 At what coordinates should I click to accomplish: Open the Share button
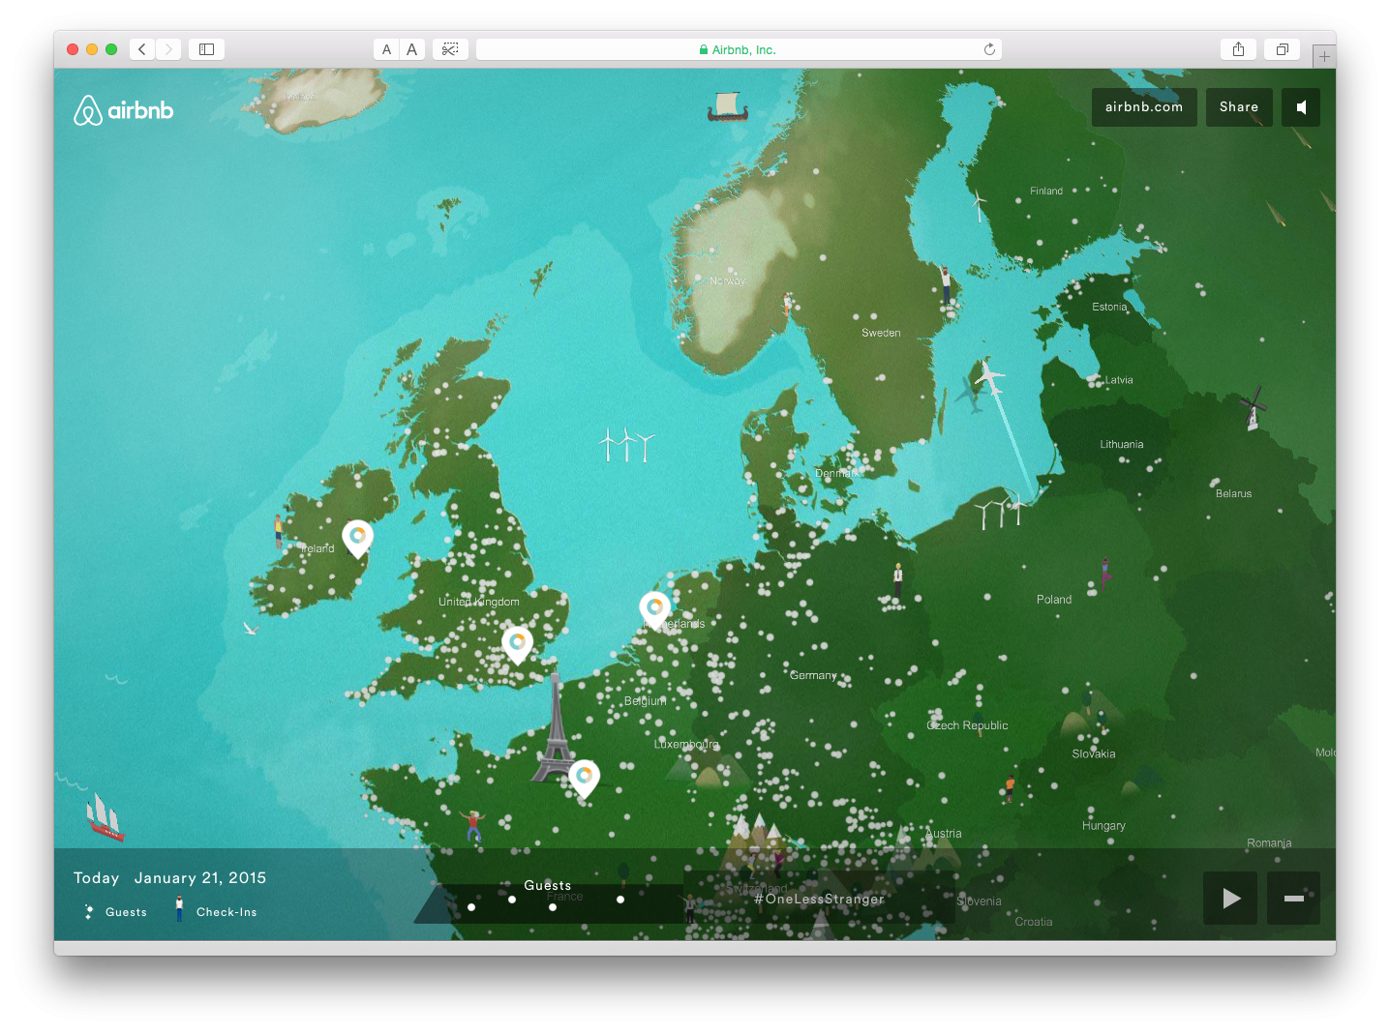pyautogui.click(x=1239, y=107)
